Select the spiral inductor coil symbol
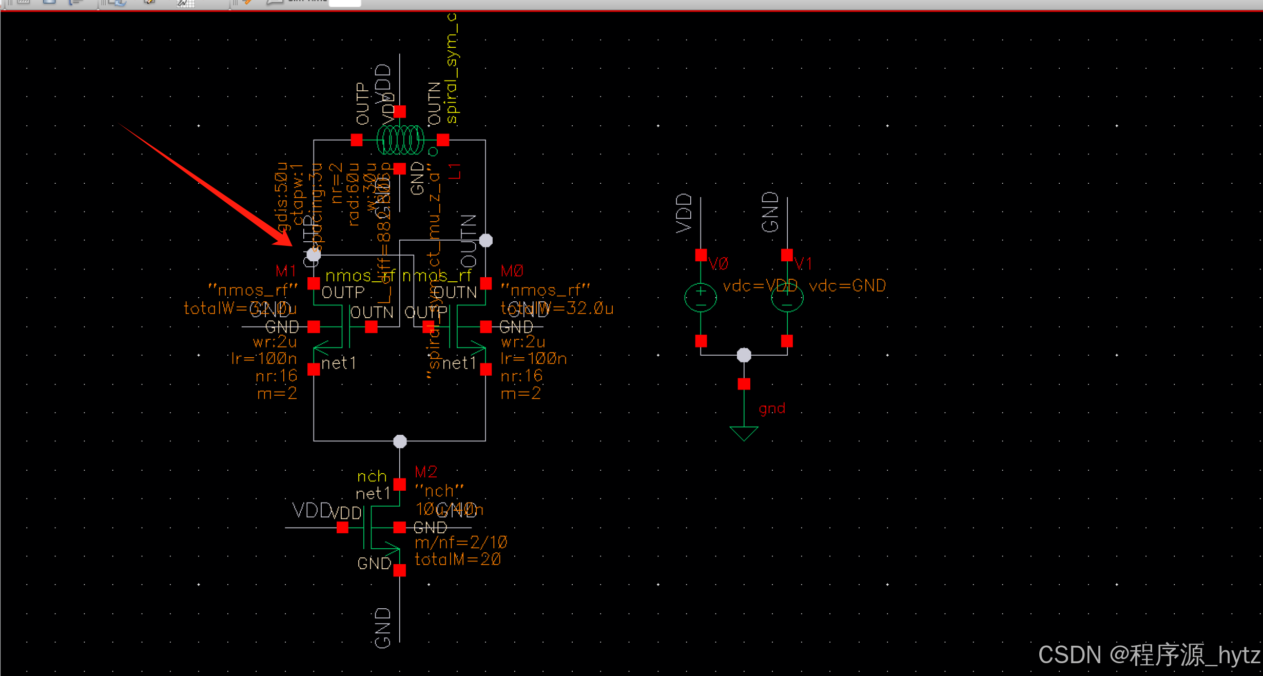Viewport: 1263px width, 676px height. coord(400,140)
